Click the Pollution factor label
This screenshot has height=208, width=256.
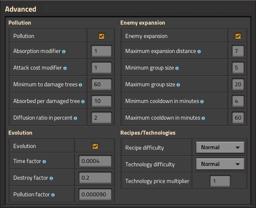32,195
